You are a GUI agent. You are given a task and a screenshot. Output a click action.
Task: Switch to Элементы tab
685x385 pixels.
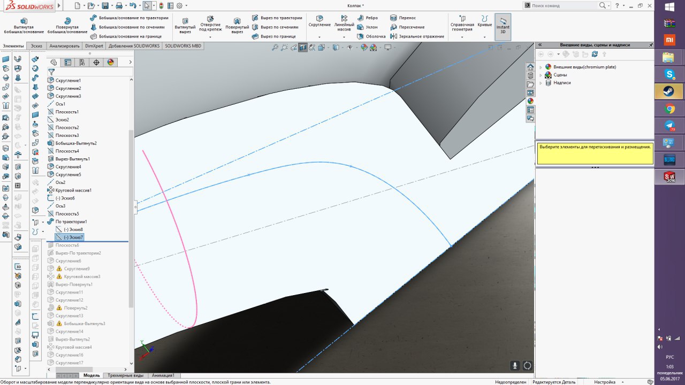(x=13, y=46)
